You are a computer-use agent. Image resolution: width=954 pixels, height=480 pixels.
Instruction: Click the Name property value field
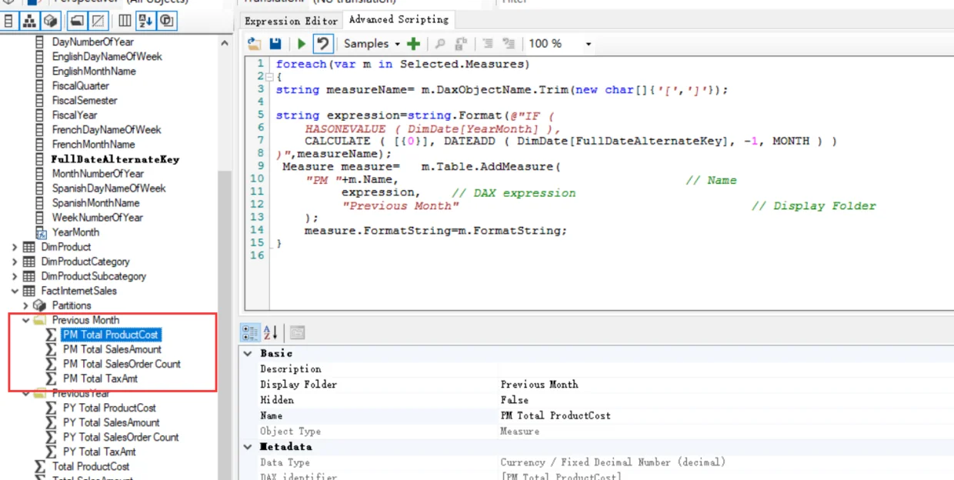[726, 415]
